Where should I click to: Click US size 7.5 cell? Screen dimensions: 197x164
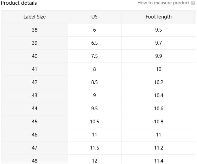click(x=95, y=56)
